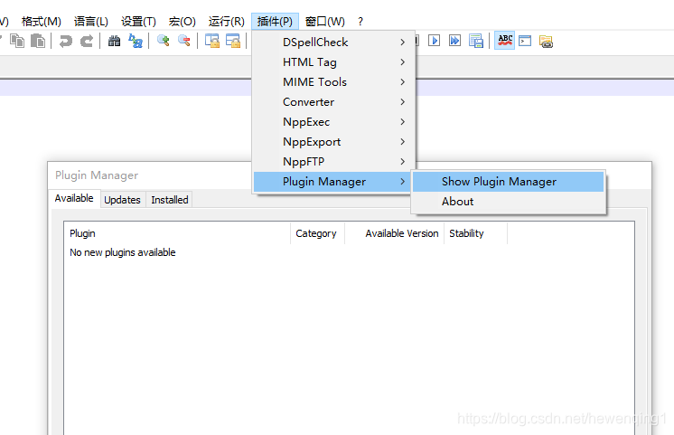Expand the DSpellCheck submenu

[333, 43]
